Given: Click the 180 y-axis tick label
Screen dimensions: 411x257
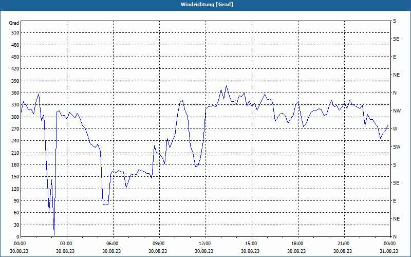Looking at the screenshot, I should pos(15,165).
